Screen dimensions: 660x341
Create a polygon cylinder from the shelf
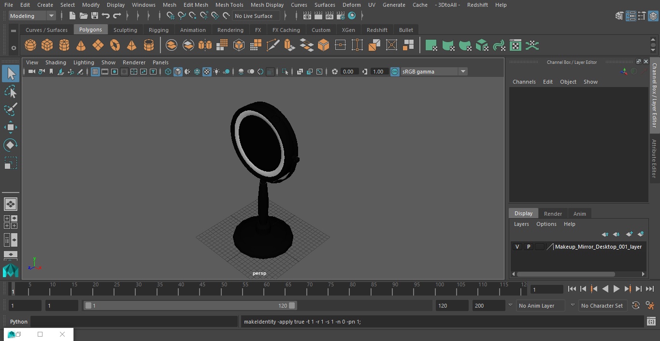pos(64,45)
